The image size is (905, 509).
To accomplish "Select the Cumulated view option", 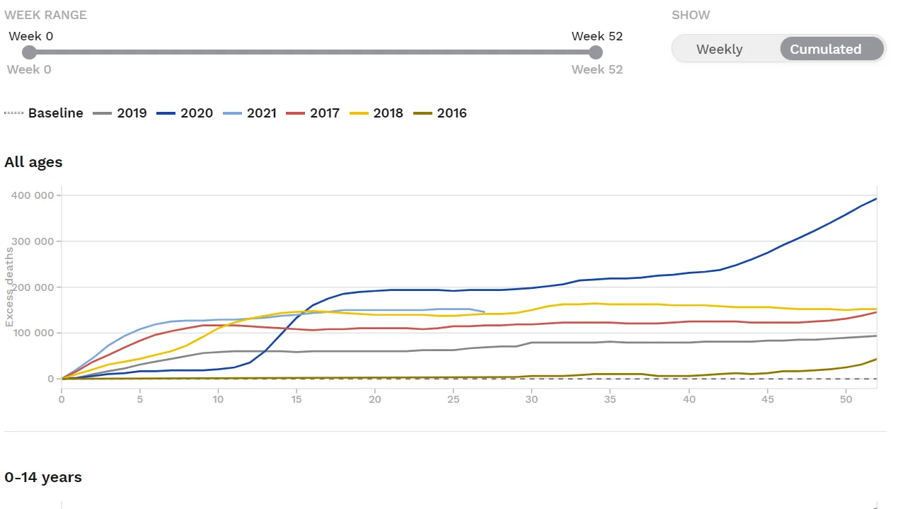I will tap(825, 50).
